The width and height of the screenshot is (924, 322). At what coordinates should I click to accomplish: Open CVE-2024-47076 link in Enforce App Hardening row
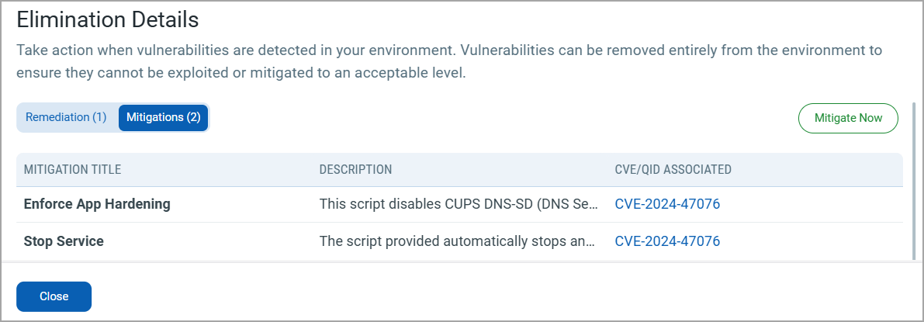point(667,204)
